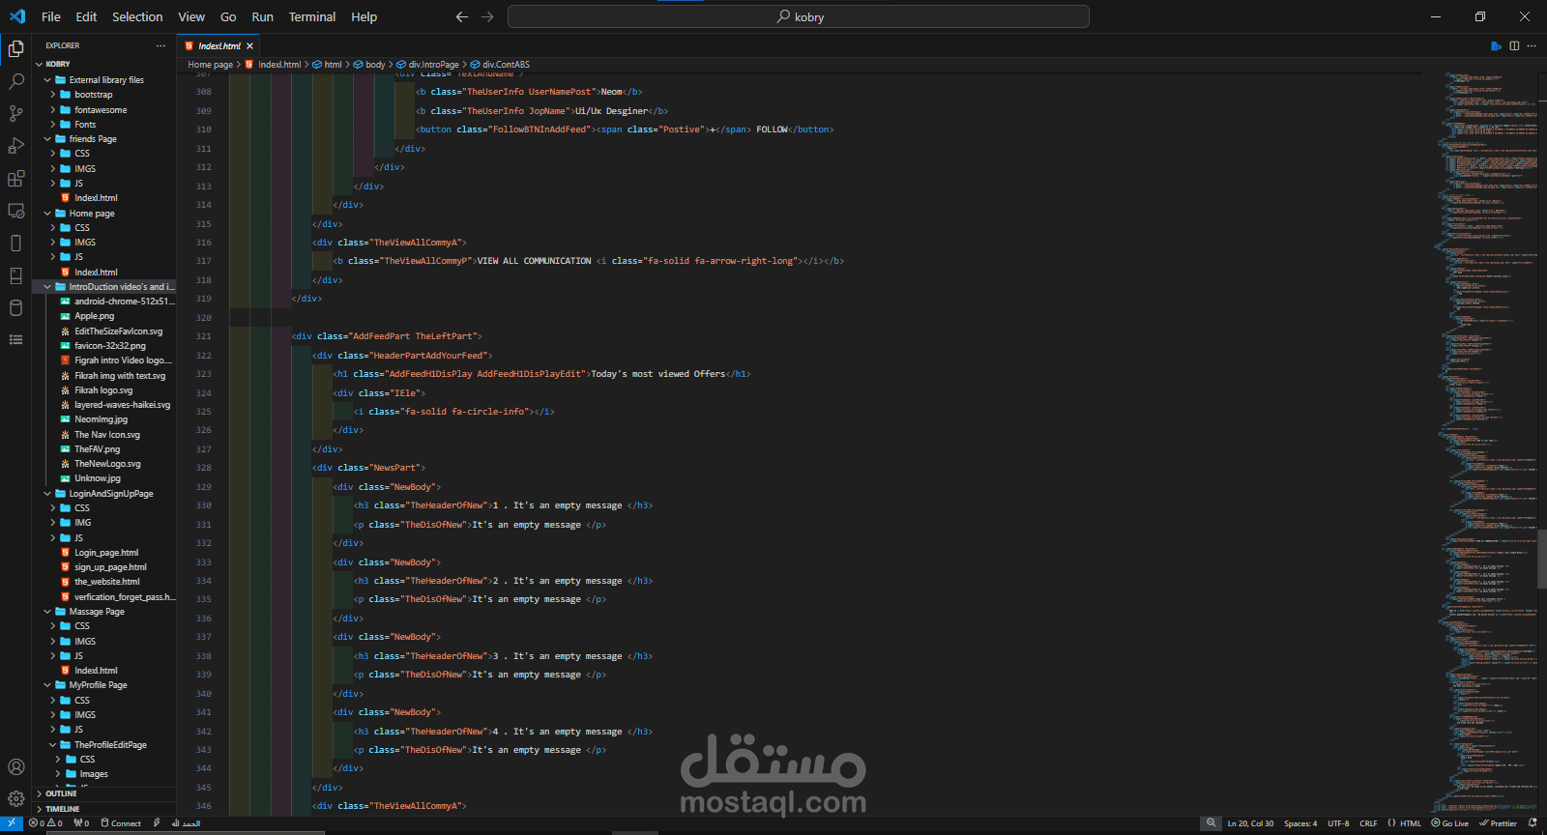Expand the OUTLINE section

(x=105, y=793)
